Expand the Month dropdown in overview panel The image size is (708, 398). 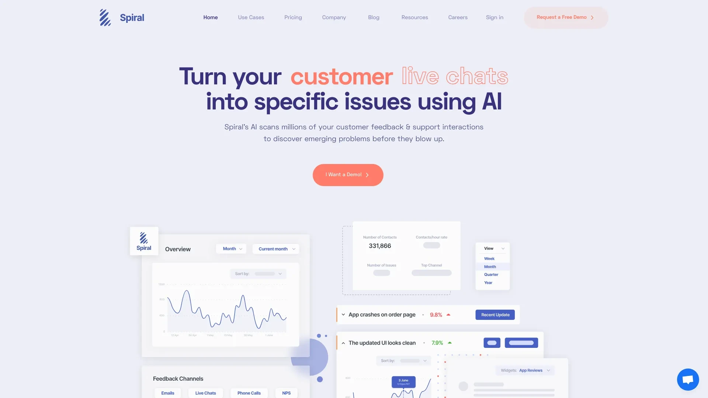(x=232, y=248)
